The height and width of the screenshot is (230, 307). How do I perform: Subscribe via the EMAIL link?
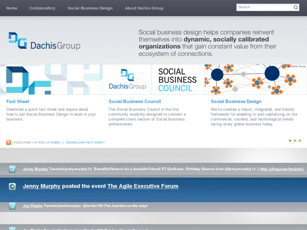pyautogui.click(x=56, y=143)
